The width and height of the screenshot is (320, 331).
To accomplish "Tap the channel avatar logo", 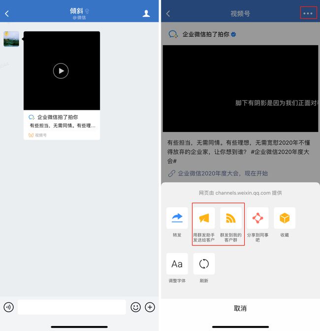I will pyautogui.click(x=173, y=34).
